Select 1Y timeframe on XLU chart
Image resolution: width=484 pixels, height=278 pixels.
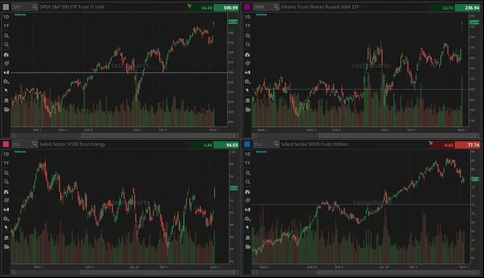[248, 163]
